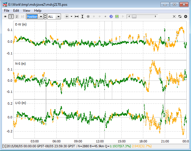
Task: Open the View menu
Action: [26, 11]
